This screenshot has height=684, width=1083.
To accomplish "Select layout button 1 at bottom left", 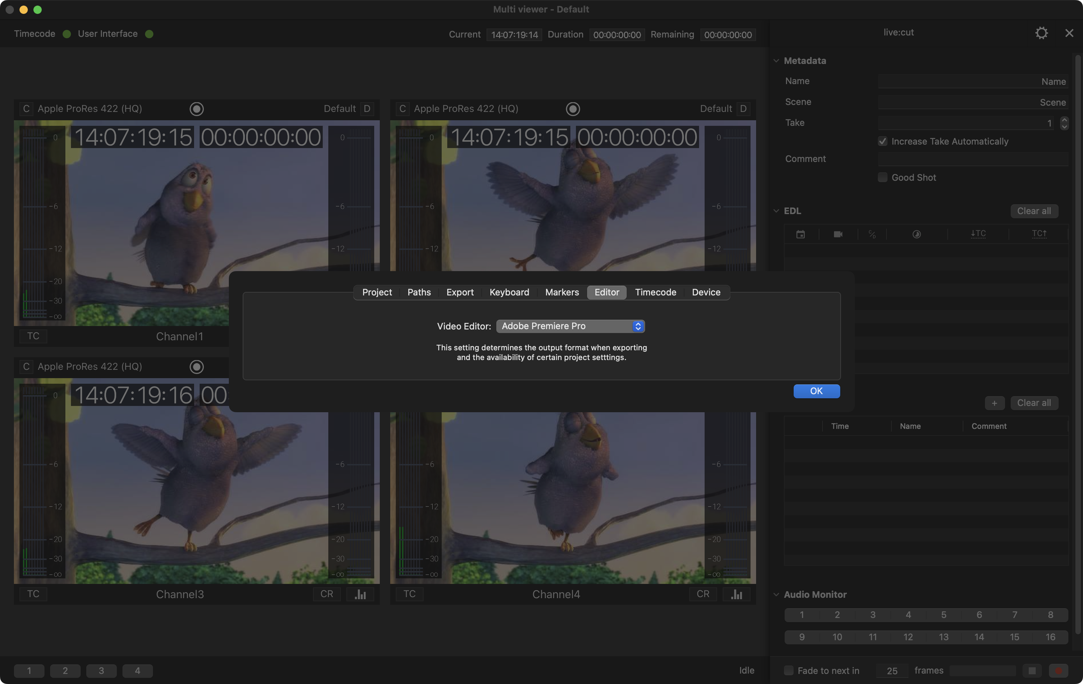I will [29, 670].
